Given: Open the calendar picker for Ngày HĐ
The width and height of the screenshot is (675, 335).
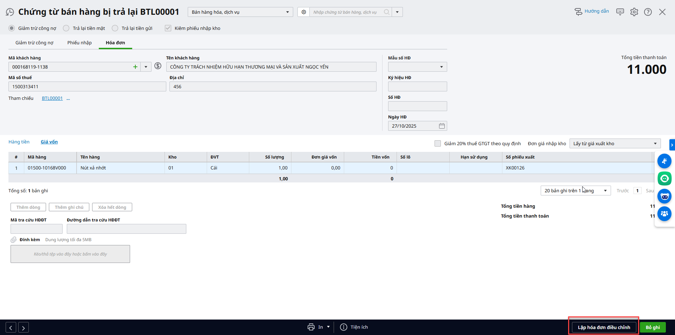Looking at the screenshot, I should point(442,126).
